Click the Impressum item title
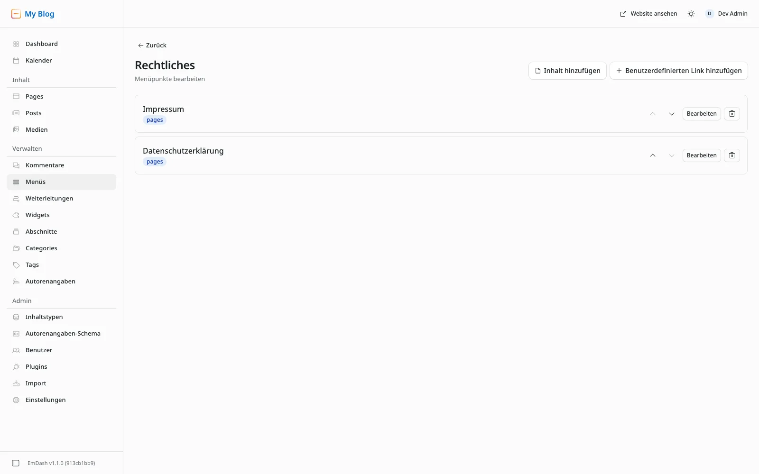The width and height of the screenshot is (759, 474). pos(163,109)
